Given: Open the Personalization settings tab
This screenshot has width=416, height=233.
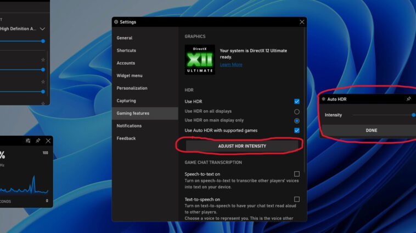Looking at the screenshot, I should click(145, 88).
